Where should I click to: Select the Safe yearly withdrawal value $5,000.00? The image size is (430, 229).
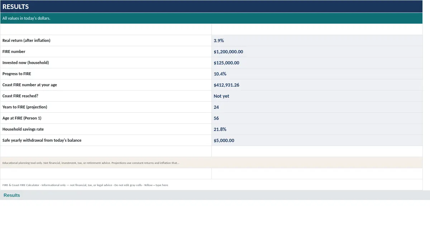317,140
